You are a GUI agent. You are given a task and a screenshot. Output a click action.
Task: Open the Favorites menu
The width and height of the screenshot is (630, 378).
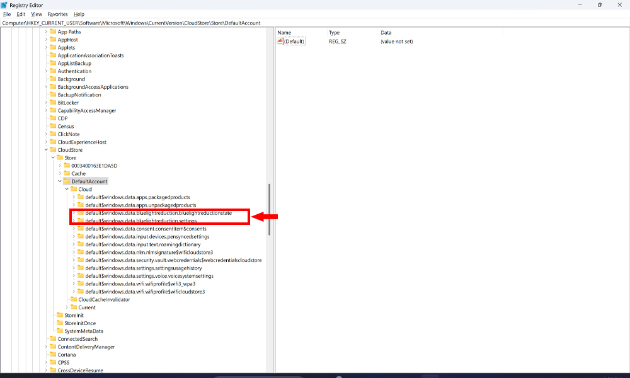pos(58,14)
